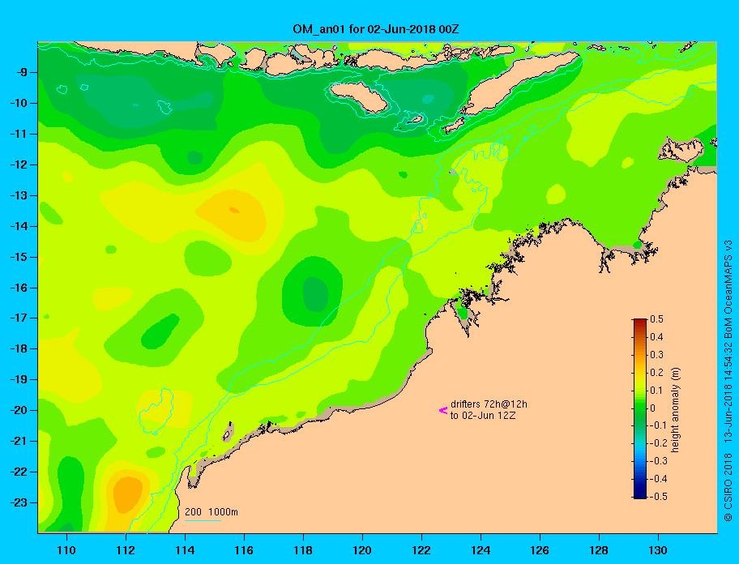Screen dimensions: 739x564
Task: Click the latitude axis label '-21'
Action: pyautogui.click(x=18, y=441)
